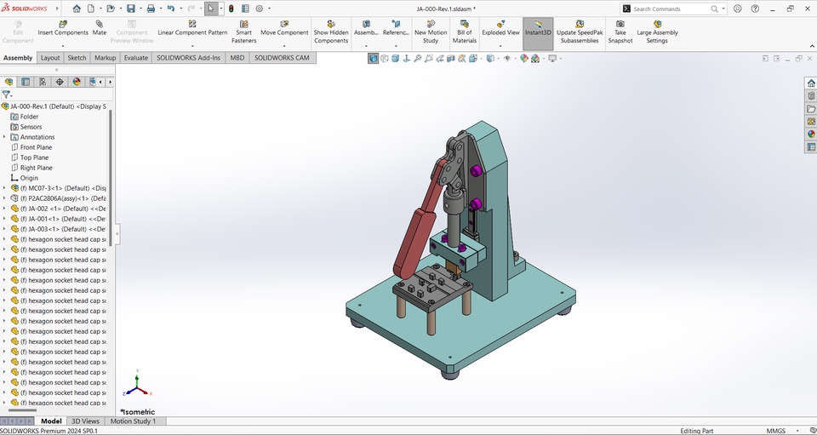Open the DimXpertManager crosshair tab
The image size is (817, 435).
point(60,82)
